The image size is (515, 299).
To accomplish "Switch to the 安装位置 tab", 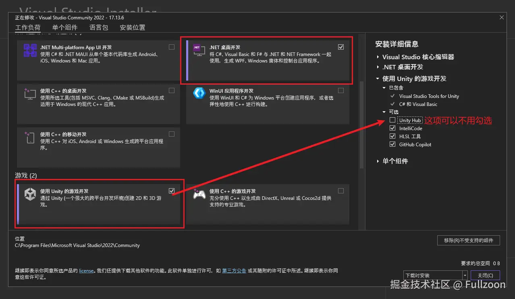I will (x=133, y=27).
